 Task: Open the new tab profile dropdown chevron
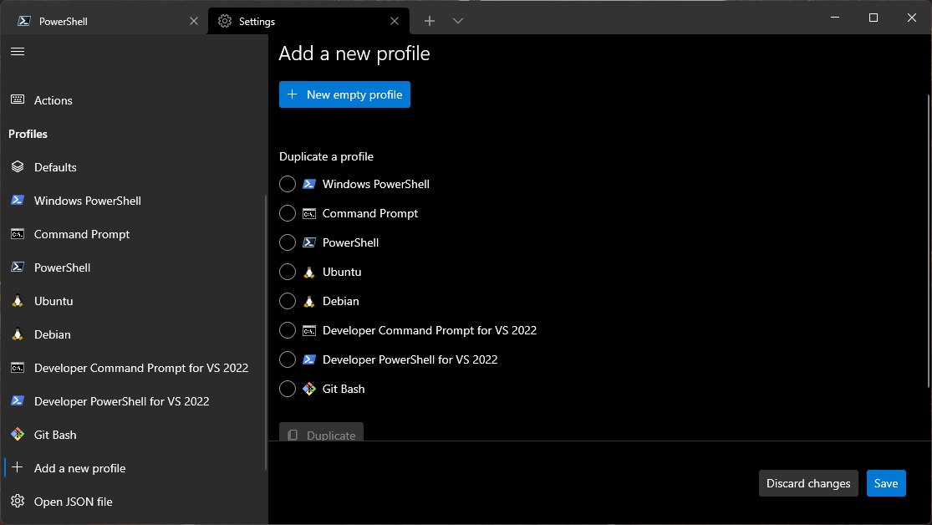tap(458, 21)
